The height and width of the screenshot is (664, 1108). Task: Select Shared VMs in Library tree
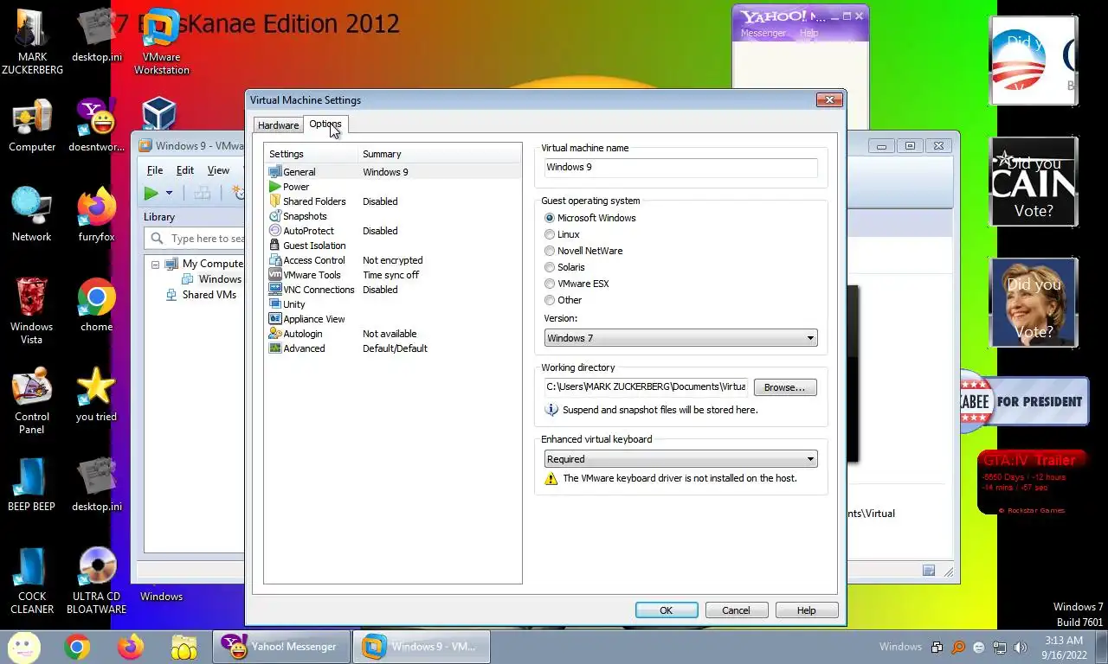tap(209, 295)
